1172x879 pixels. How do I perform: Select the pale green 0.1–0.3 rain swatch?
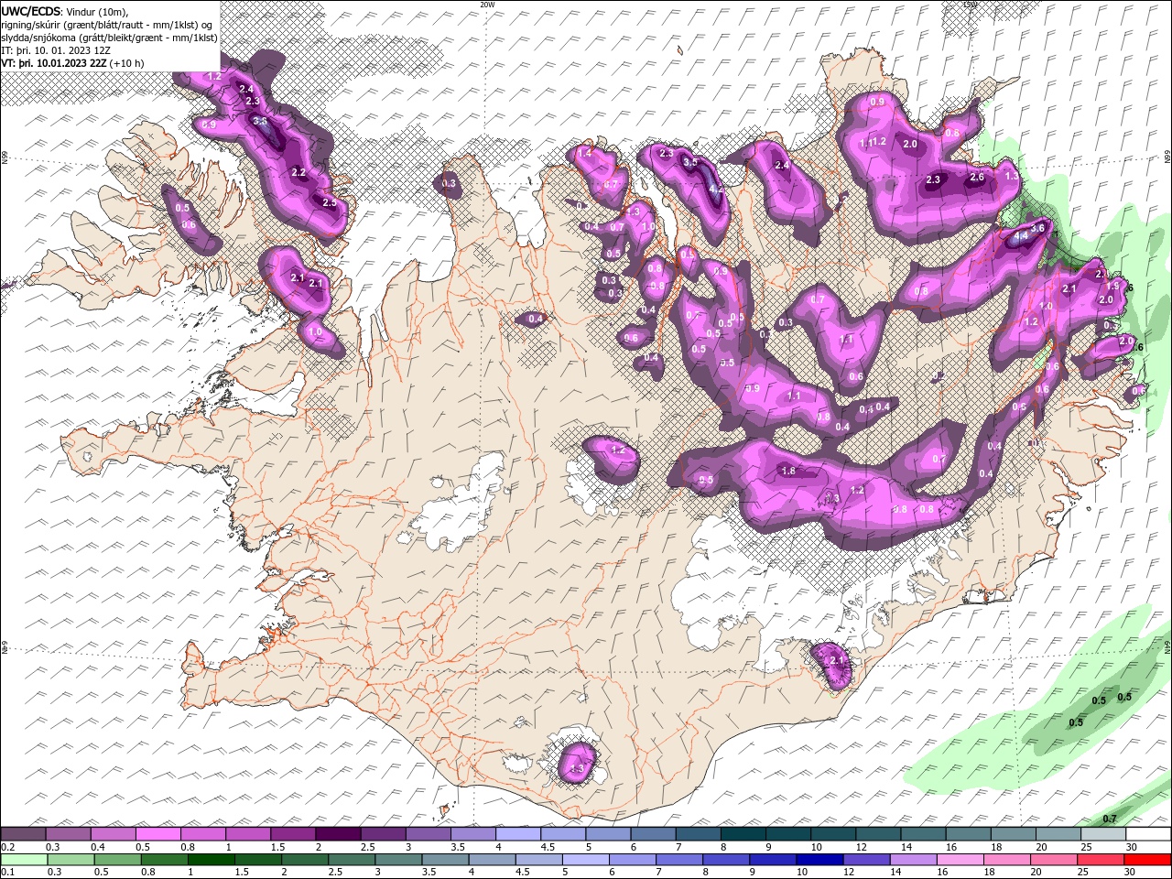25,861
